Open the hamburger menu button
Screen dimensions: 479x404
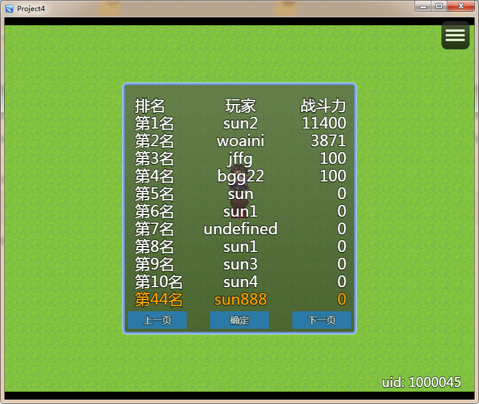point(455,35)
